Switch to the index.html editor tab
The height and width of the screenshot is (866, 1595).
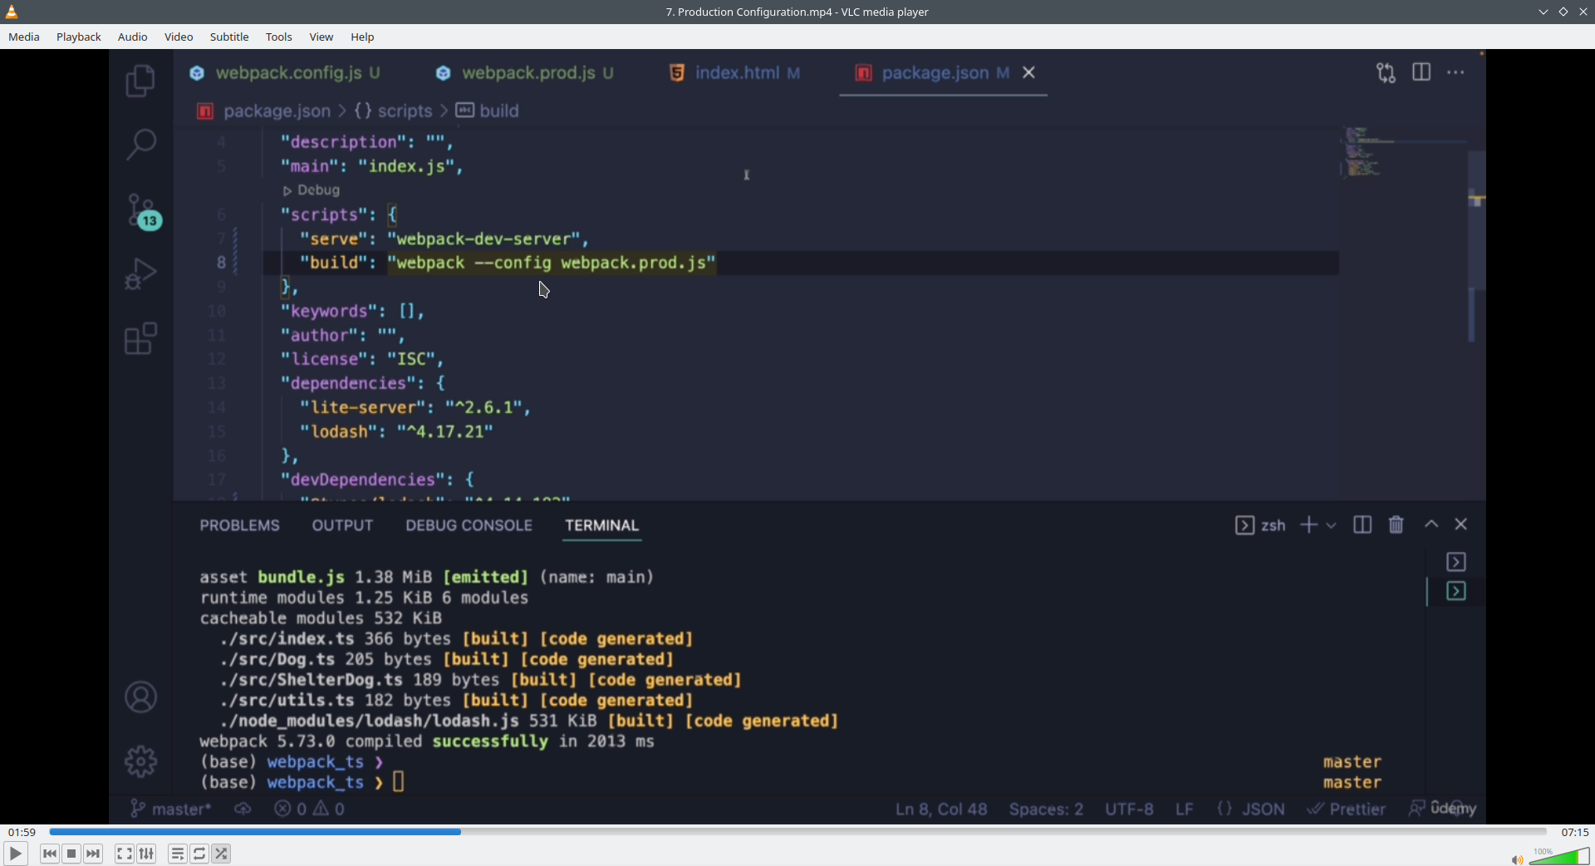pyautogui.click(x=735, y=73)
